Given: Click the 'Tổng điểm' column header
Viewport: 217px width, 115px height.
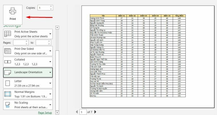Looking at the screenshot, I should (x=179, y=16).
